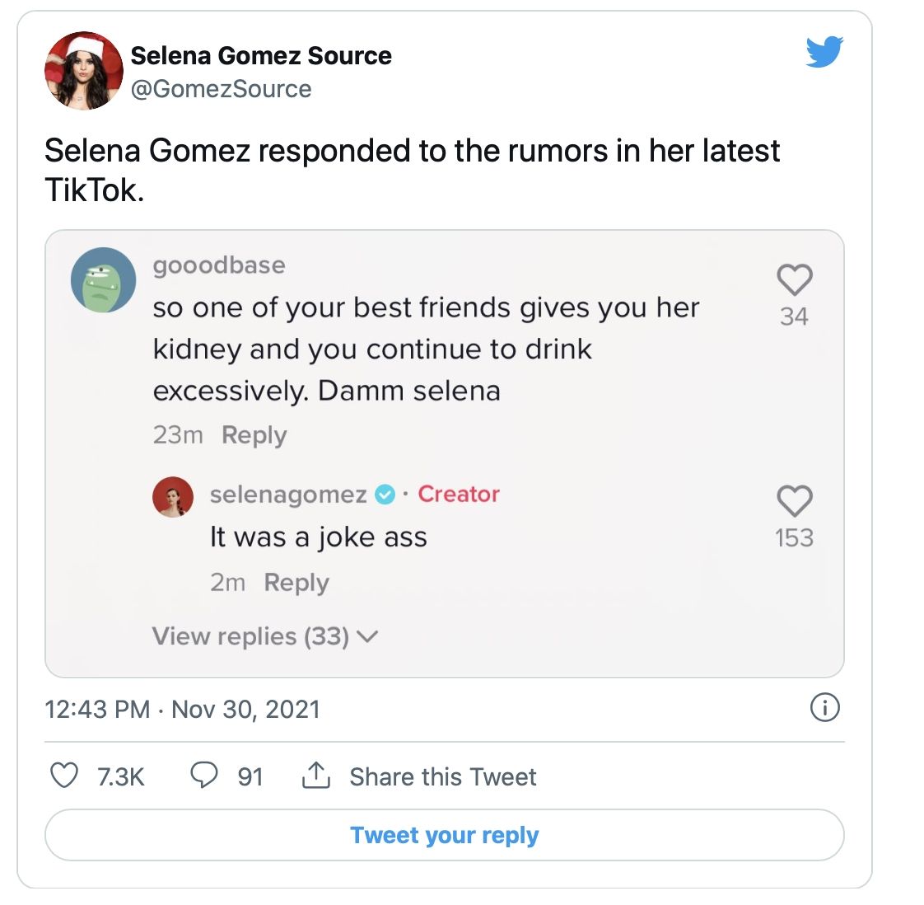Open goodbase's avatar

[x=104, y=280]
